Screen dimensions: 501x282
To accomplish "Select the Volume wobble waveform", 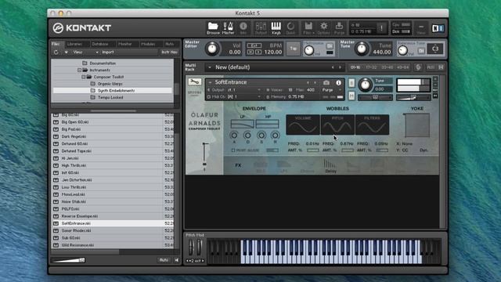I will 303,125.
